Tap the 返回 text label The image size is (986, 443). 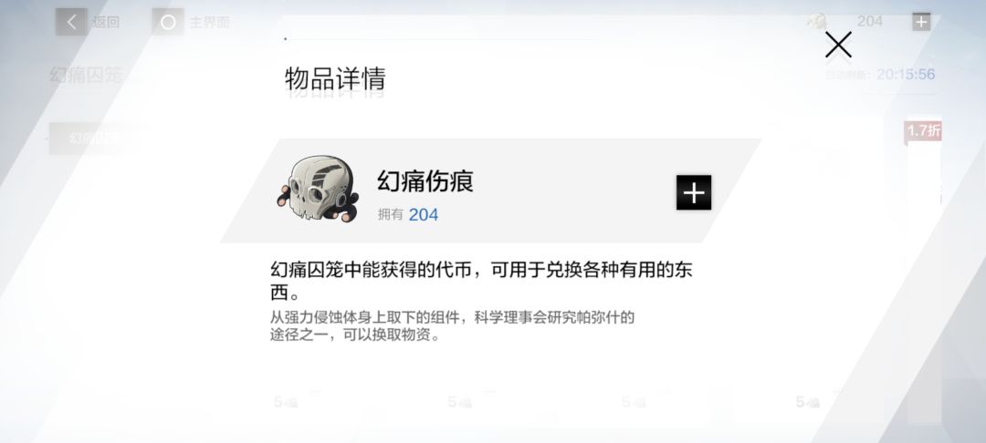tap(106, 23)
